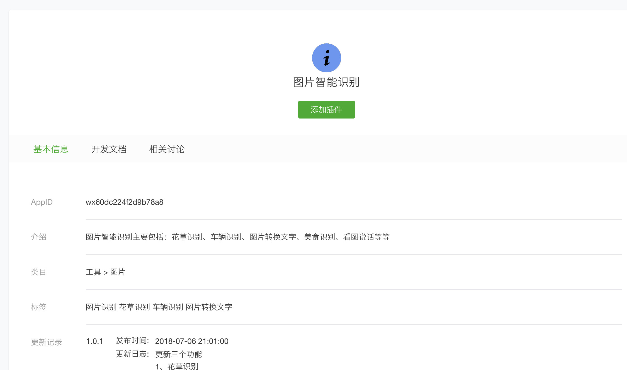Image resolution: width=627 pixels, height=370 pixels.
Task: Click the release time 2018-07-06 21:01:00
Action: click(192, 341)
